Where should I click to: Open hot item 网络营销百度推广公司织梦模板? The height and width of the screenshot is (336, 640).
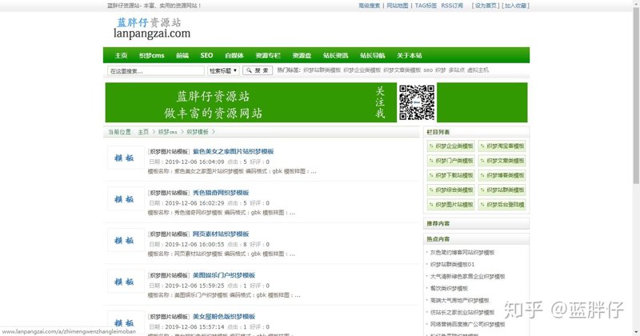468,324
